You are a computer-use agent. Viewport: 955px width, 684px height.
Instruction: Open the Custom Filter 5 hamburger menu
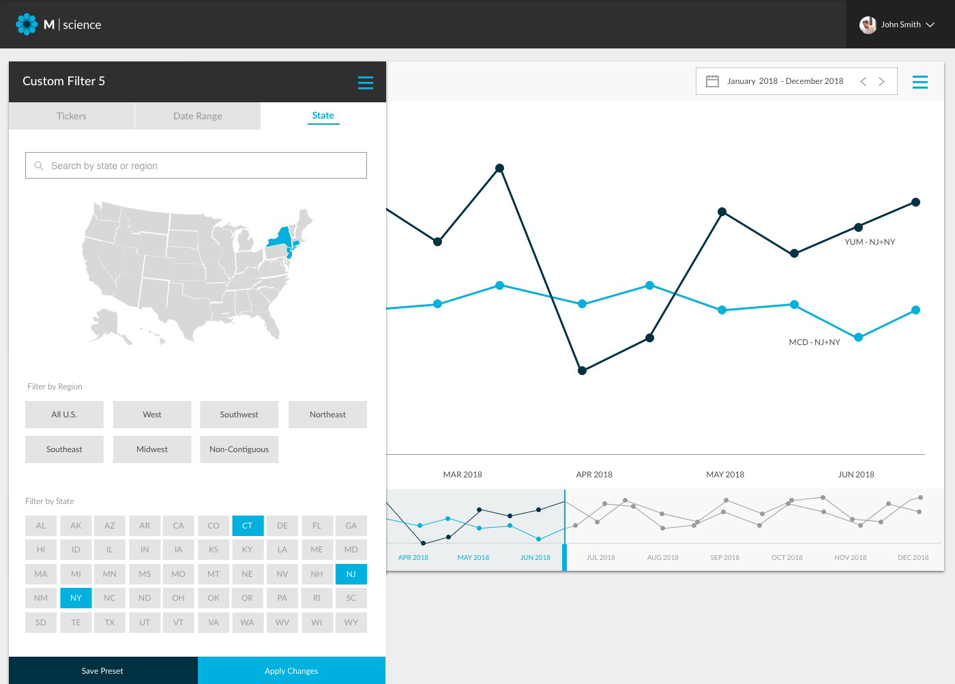pyautogui.click(x=366, y=83)
